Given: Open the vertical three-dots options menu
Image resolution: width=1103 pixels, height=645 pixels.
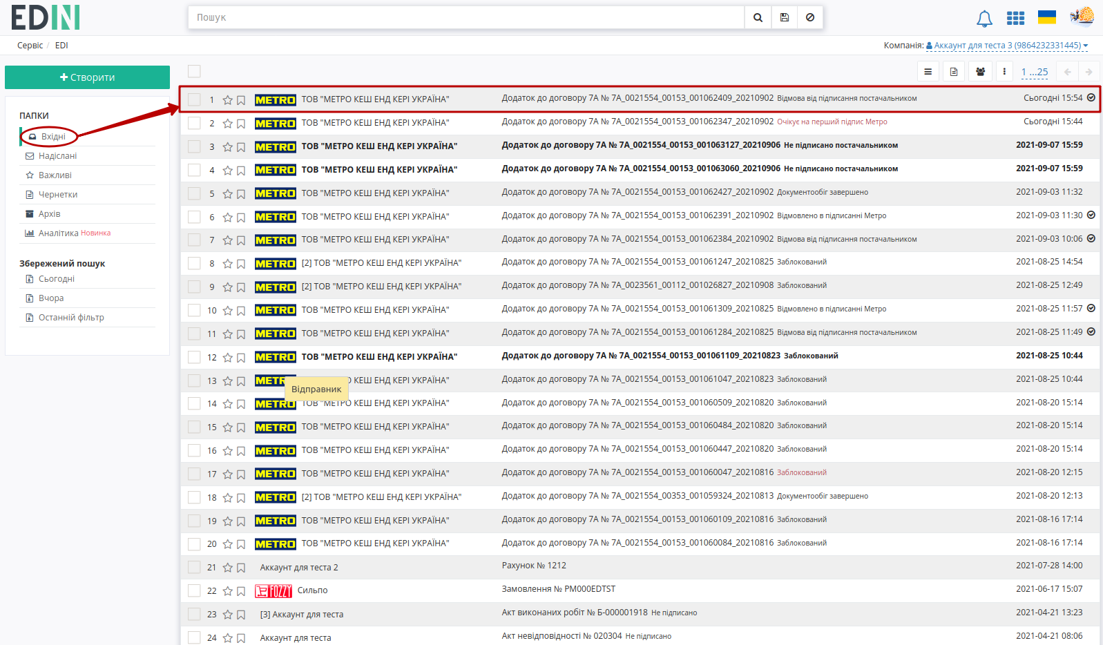Looking at the screenshot, I should pyautogui.click(x=1004, y=72).
